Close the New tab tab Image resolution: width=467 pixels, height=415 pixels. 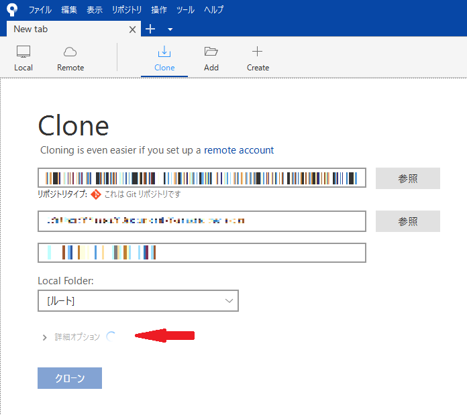(133, 29)
